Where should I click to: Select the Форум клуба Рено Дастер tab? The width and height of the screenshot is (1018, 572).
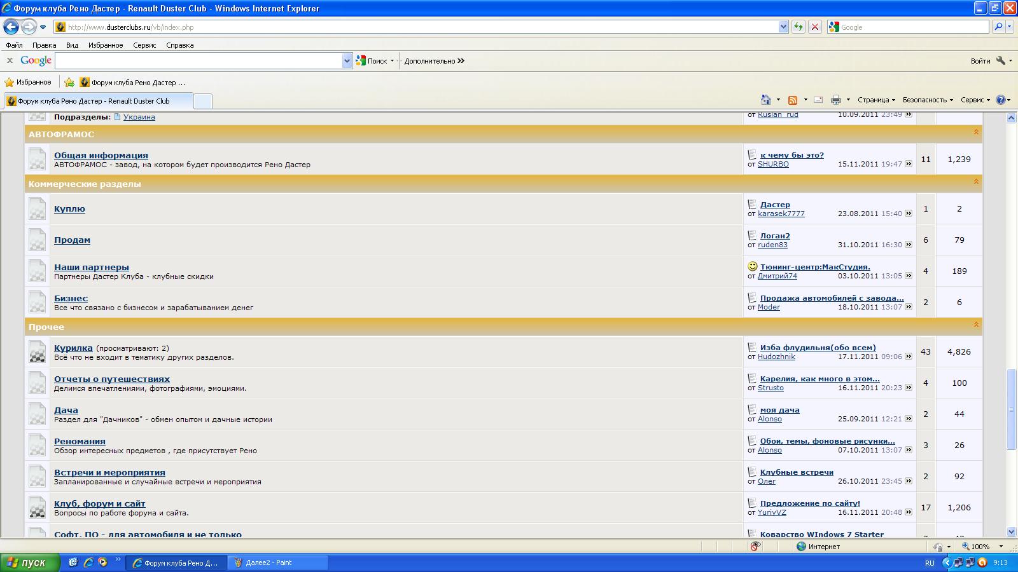(98, 101)
